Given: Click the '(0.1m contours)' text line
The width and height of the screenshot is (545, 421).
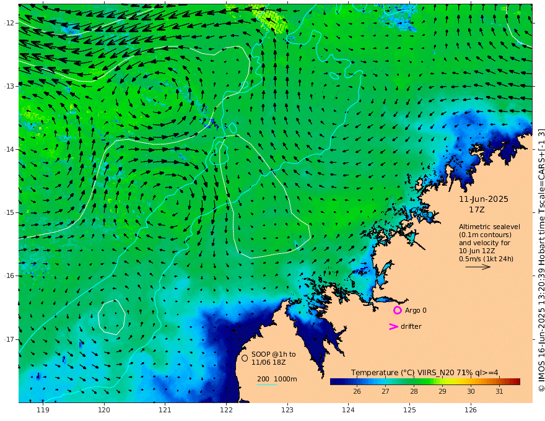Looking at the screenshot, I should click(x=485, y=235).
